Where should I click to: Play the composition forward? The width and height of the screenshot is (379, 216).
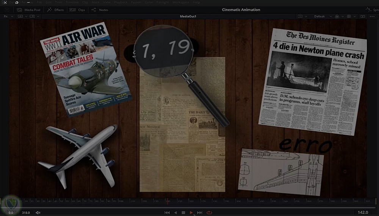tap(191, 213)
